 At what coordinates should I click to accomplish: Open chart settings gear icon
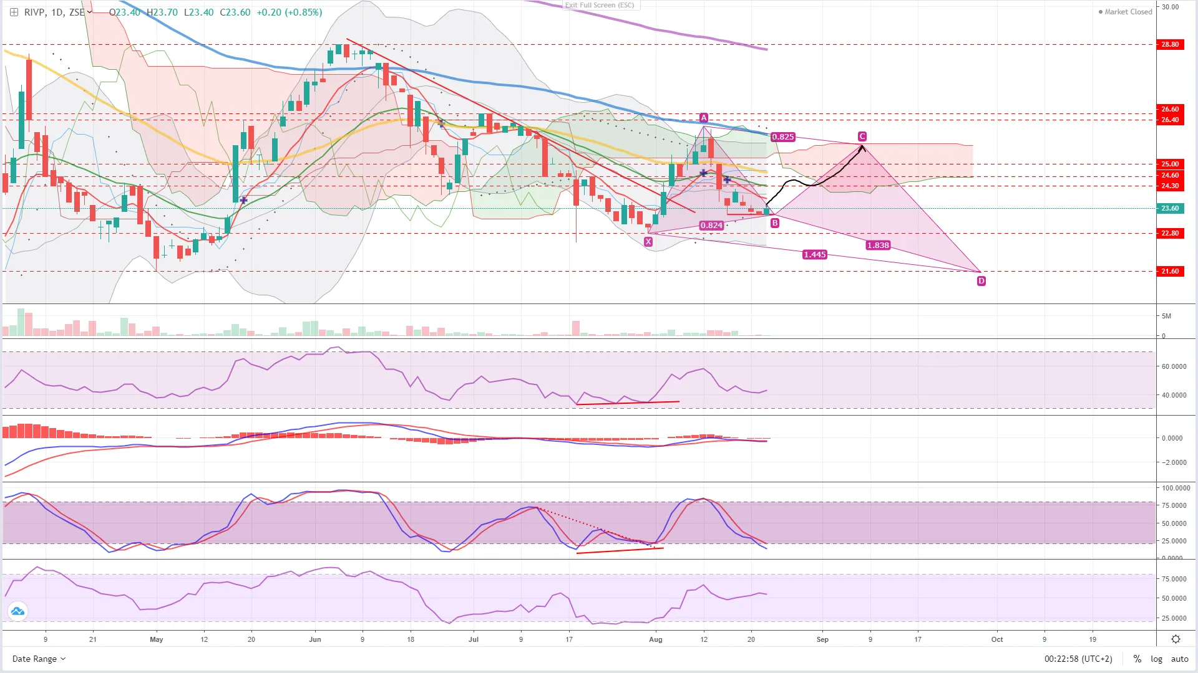[1176, 639]
